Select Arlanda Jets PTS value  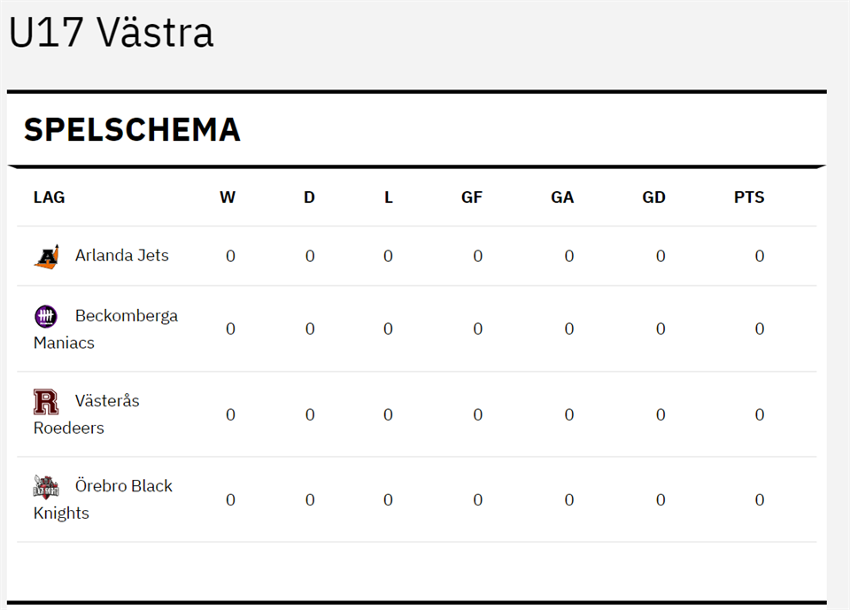pyautogui.click(x=760, y=257)
